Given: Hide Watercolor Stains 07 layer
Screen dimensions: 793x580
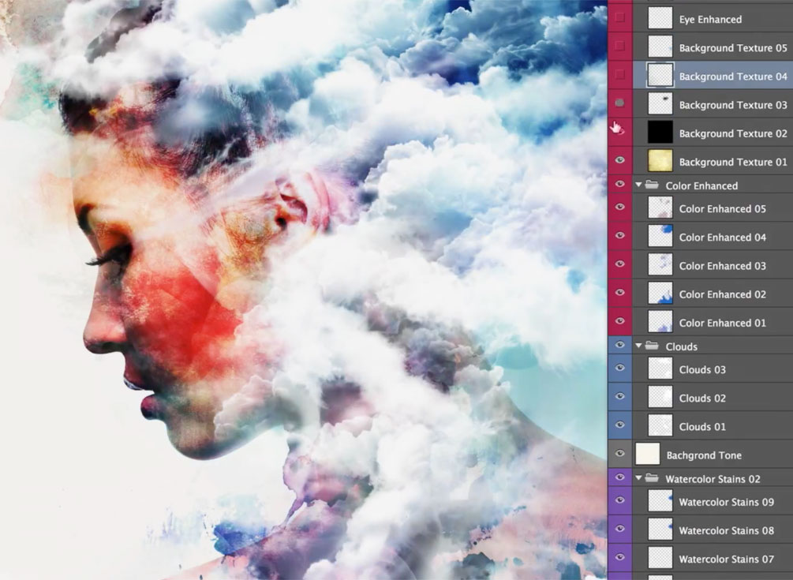Looking at the screenshot, I should point(619,557).
